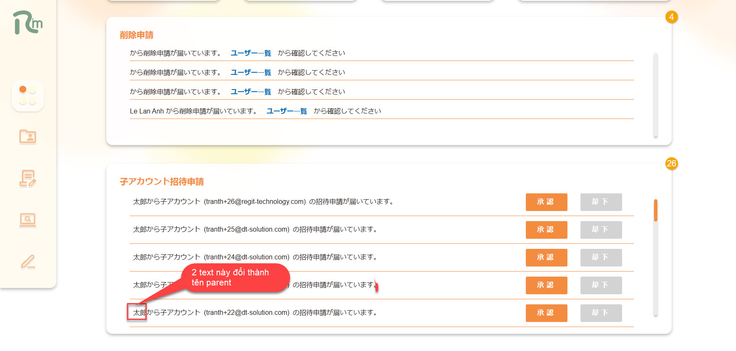Select the document edit sidebar icon
Viewport: 736px width, 351px height.
(28, 178)
